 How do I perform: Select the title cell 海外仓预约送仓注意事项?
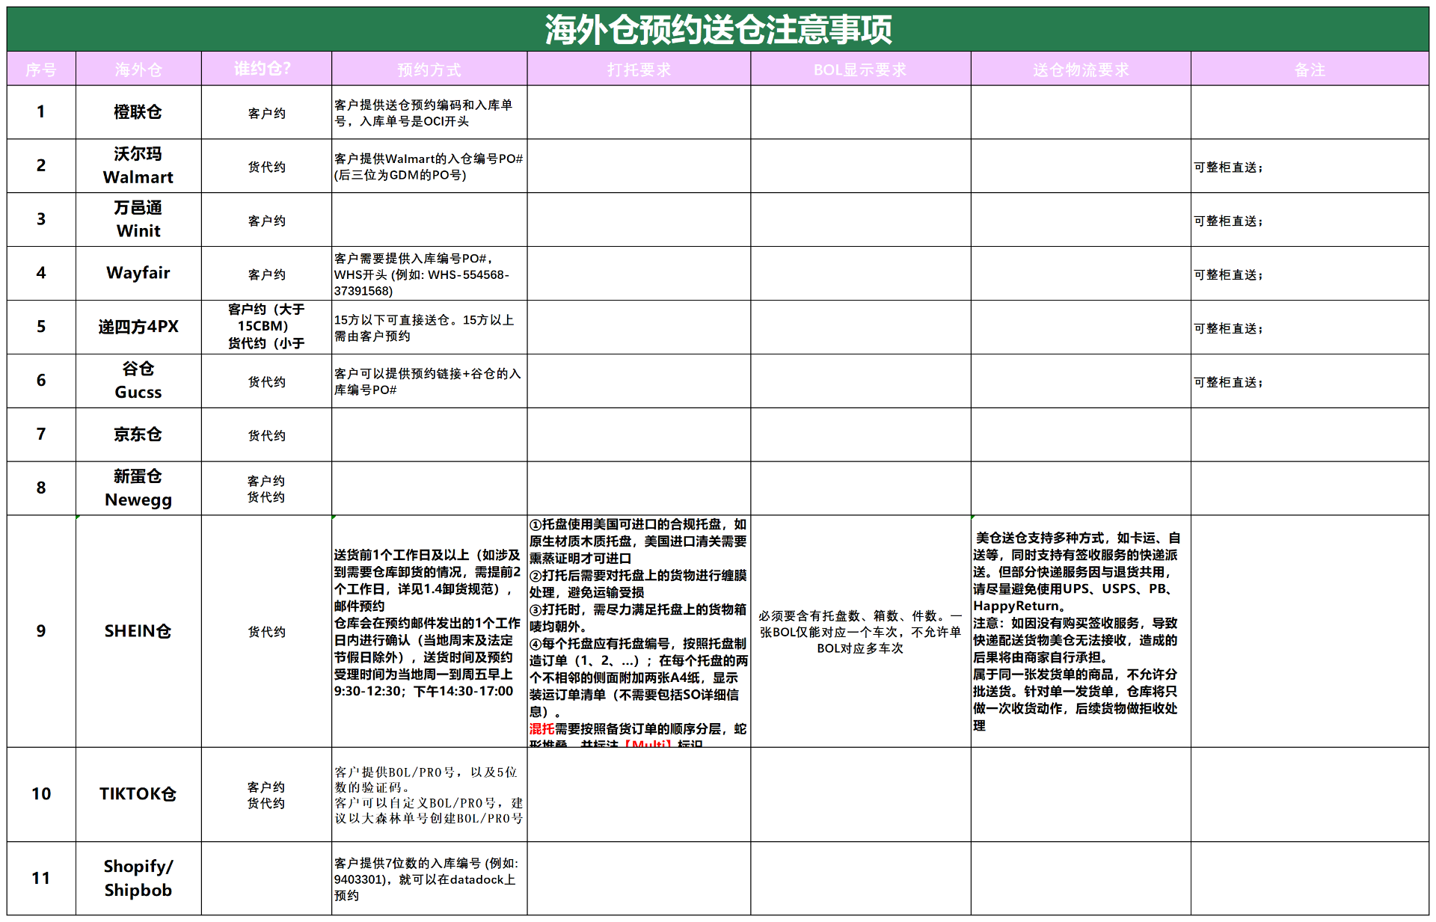[x=718, y=28]
